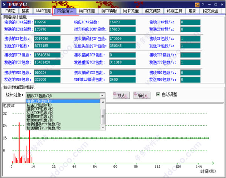
Task: Choose 接收TCP包数/秒 in dropdown list
Action: [x=63, y=109]
